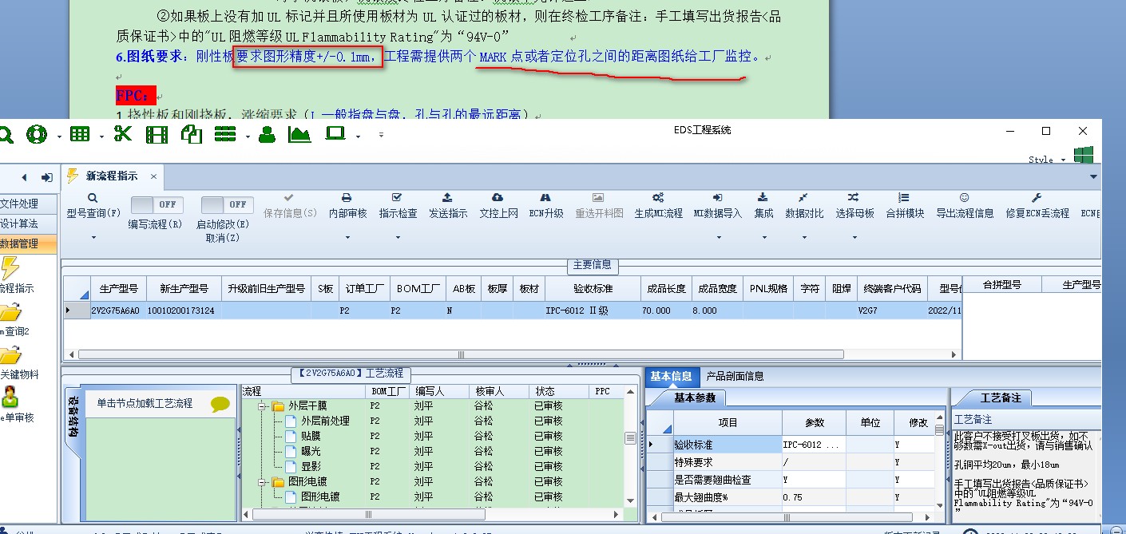
Task: Select the 基本参数 sub-tab
Action: (694, 398)
